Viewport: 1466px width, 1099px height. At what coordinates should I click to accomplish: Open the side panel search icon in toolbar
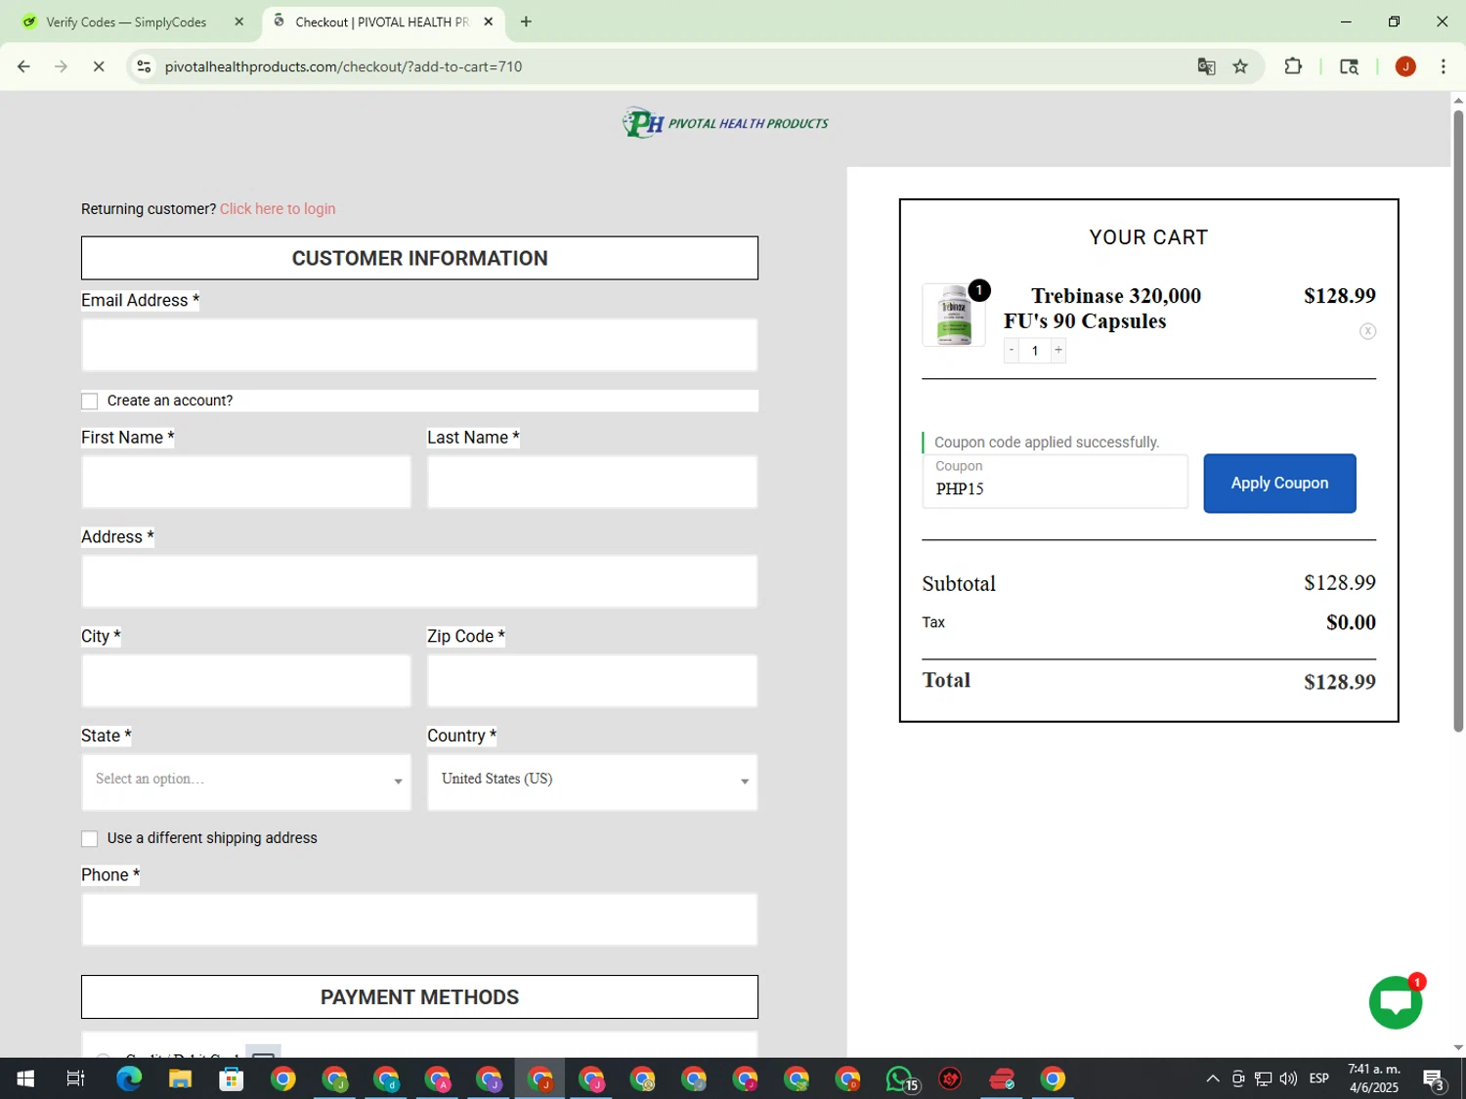click(1349, 66)
